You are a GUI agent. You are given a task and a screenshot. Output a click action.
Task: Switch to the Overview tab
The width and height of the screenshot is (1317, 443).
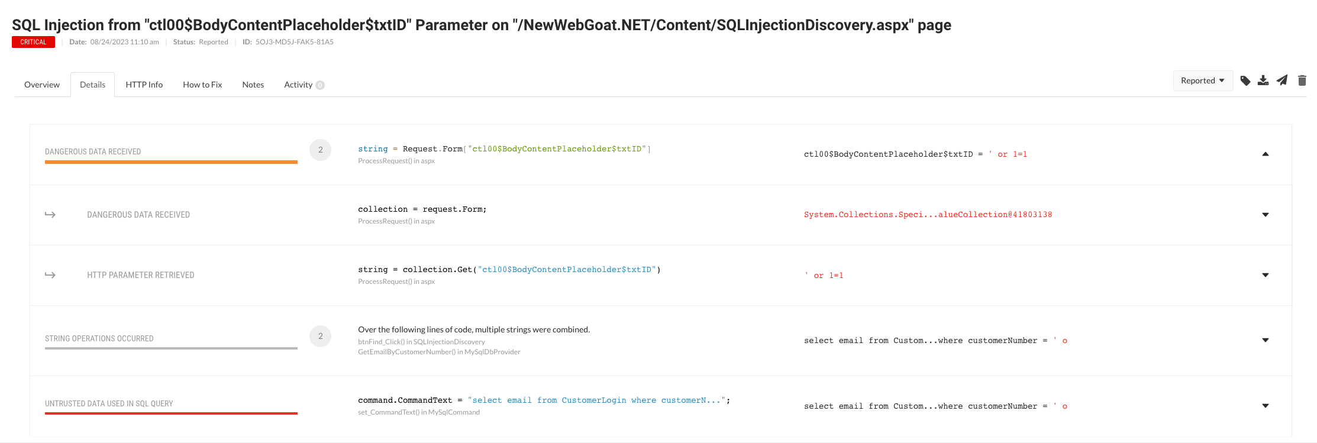(x=42, y=85)
